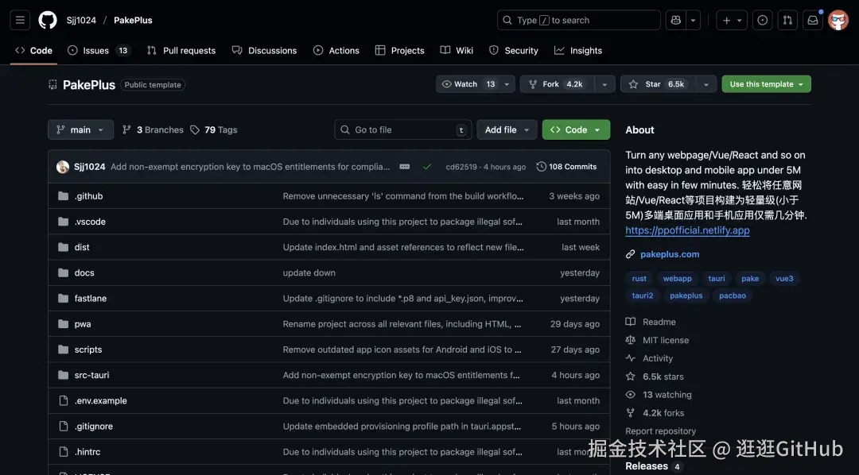Open the src-tauri folder
This screenshot has height=475, width=859.
(x=92, y=375)
